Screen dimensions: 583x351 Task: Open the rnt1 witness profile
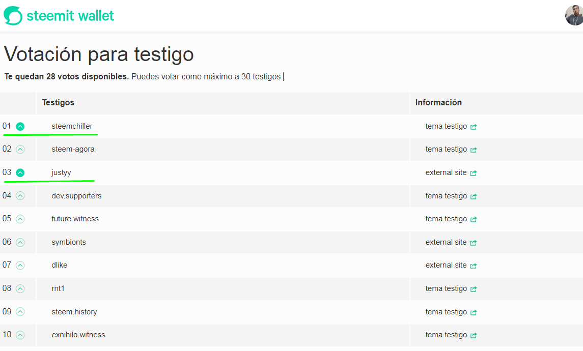point(58,288)
